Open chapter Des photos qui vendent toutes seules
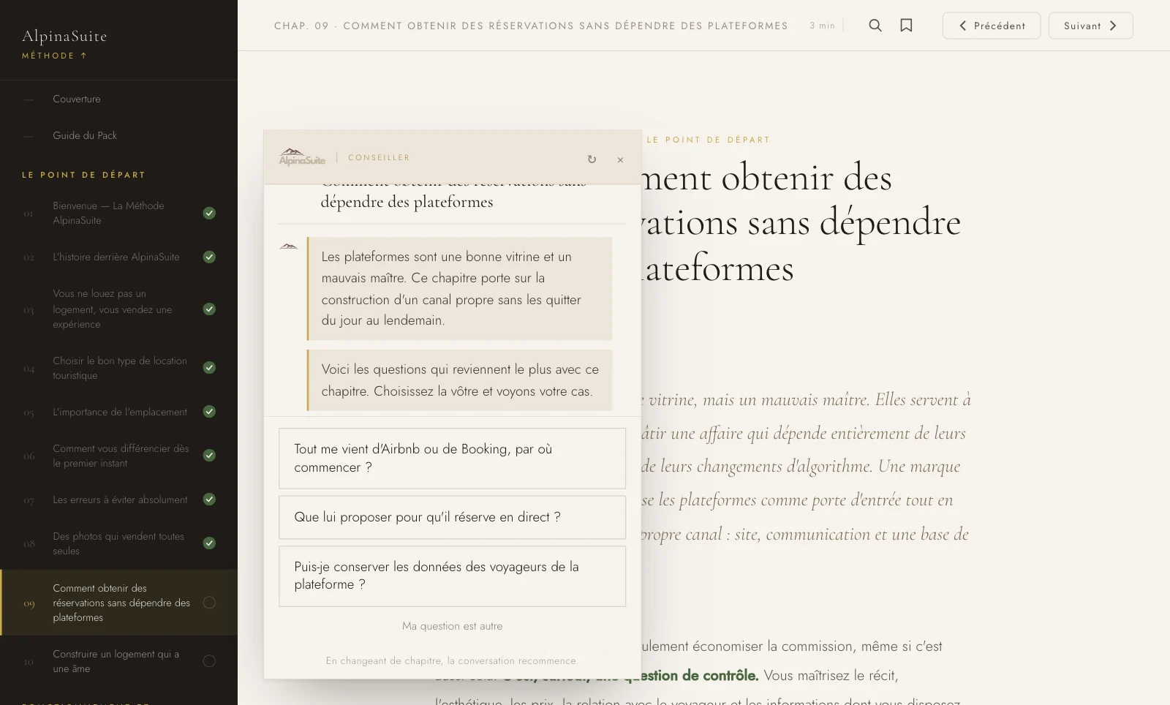1170x705 pixels. pos(118,543)
